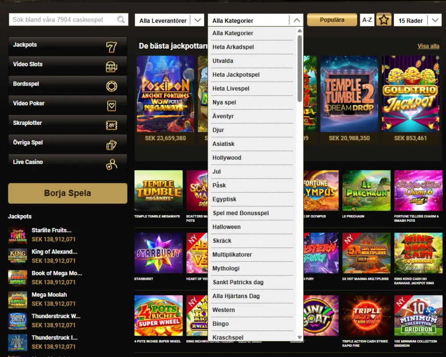Filter by Bingo category
446x357 pixels.
(x=252, y=324)
